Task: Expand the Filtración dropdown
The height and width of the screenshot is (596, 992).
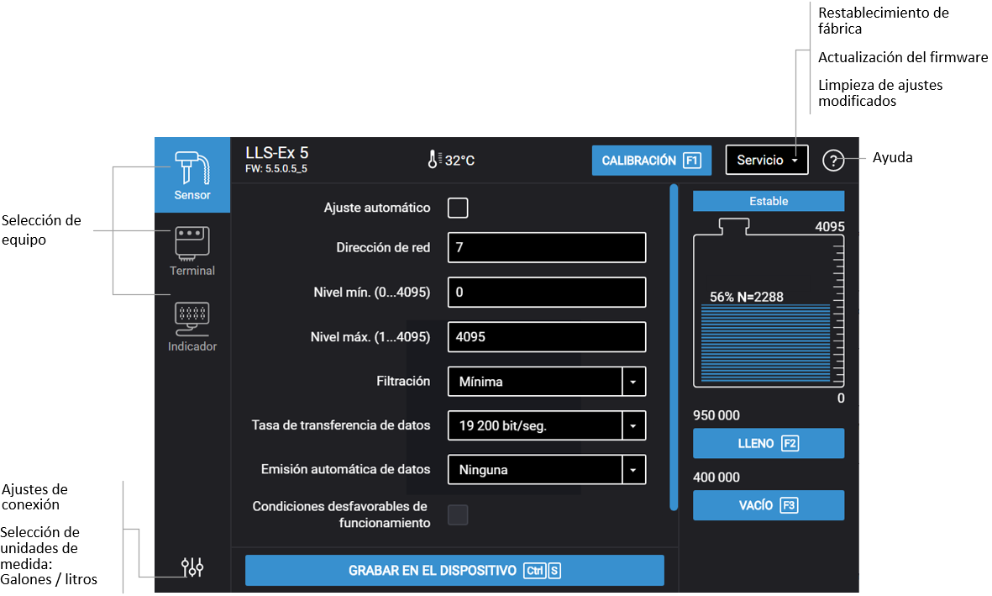Action: [633, 382]
